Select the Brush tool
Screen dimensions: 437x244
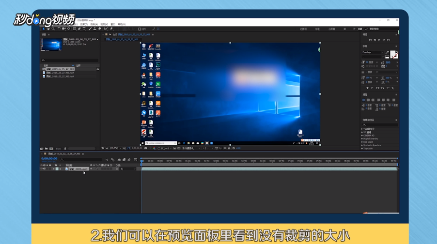tap(90, 29)
